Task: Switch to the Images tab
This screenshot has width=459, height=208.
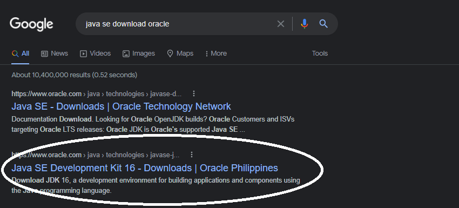Action: (x=138, y=53)
